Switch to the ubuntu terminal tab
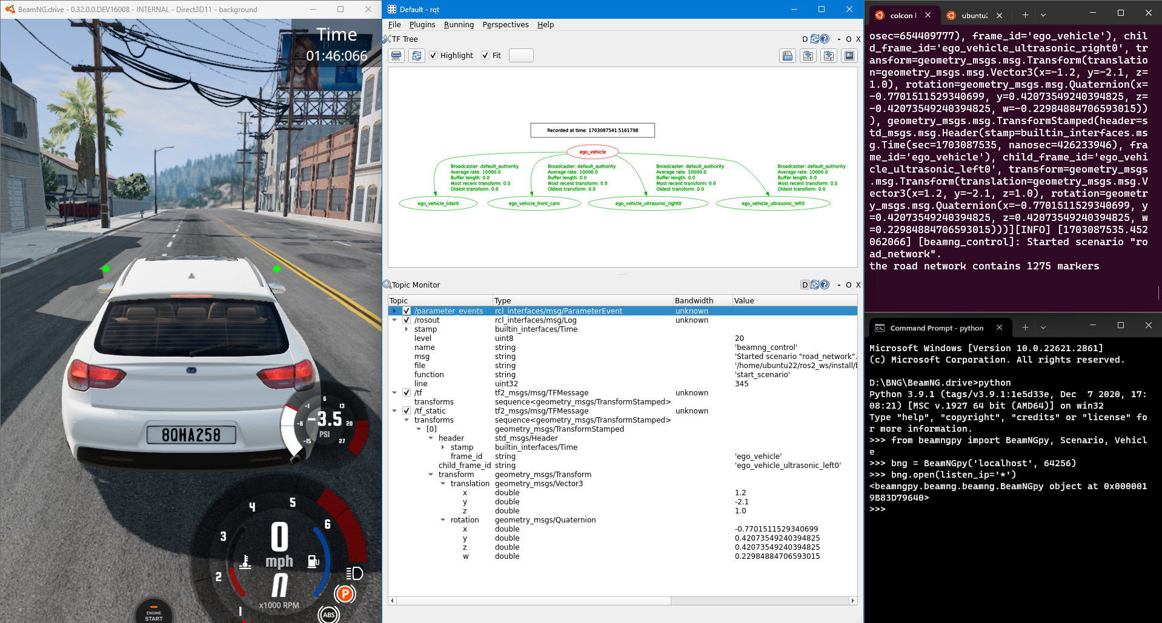Screen dimensions: 1162x623 [974, 16]
